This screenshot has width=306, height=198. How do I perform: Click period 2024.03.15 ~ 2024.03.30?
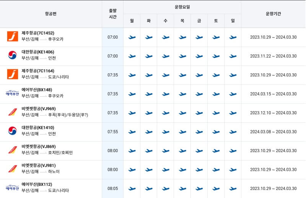(273, 94)
